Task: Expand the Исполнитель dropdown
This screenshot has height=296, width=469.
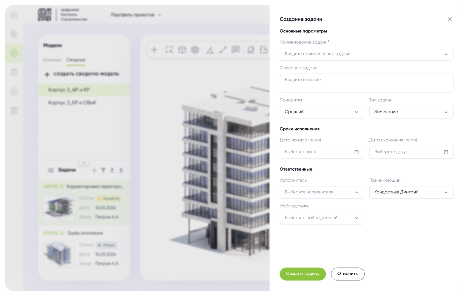Action: pos(322,192)
